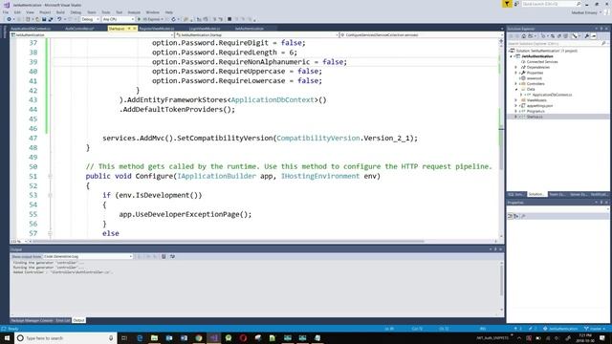This screenshot has width=612, height=344.
Task: Open the Build menu
Action: [60, 12]
